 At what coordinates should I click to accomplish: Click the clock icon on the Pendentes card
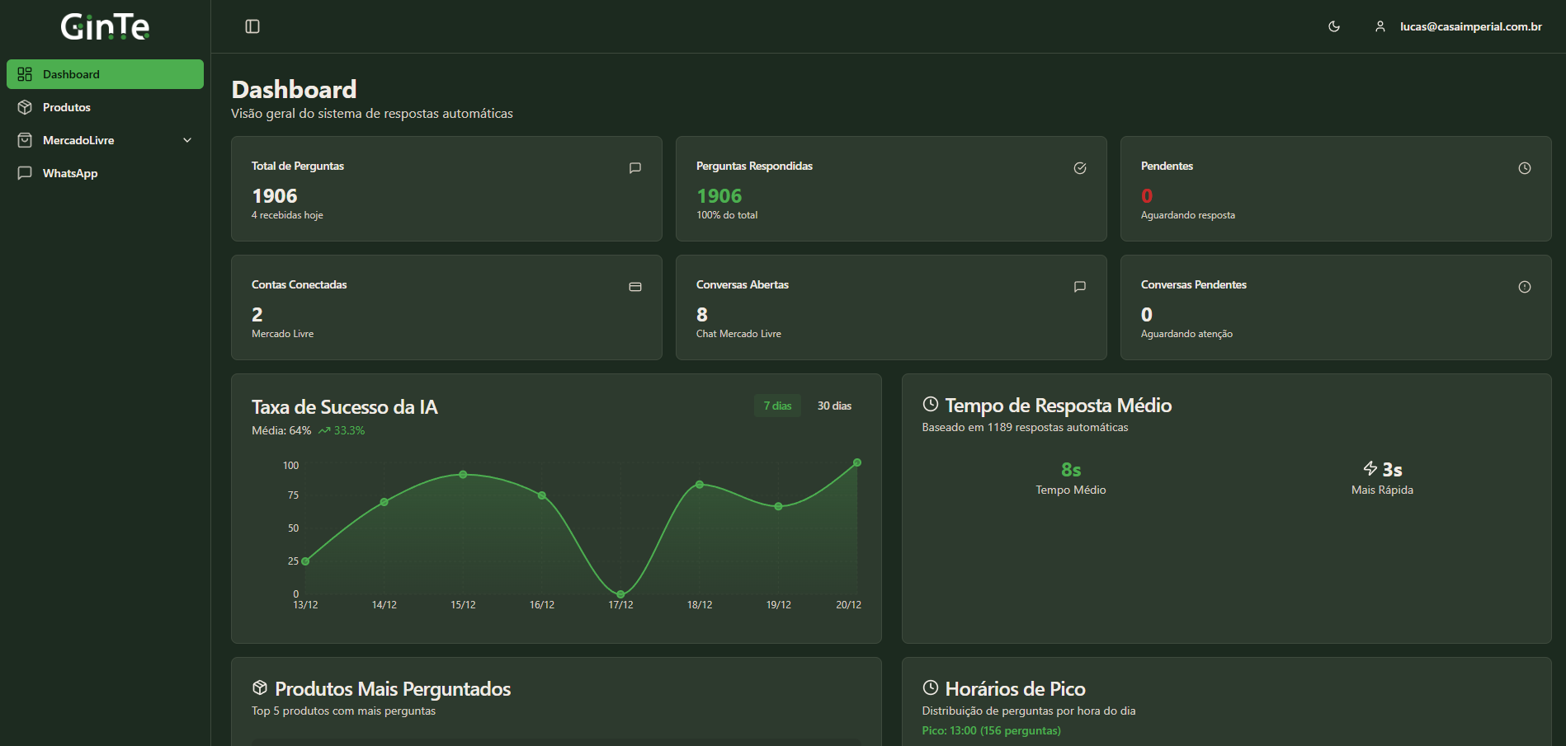(x=1525, y=168)
